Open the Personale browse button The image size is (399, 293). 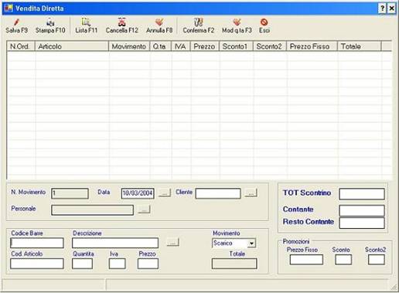pos(144,210)
